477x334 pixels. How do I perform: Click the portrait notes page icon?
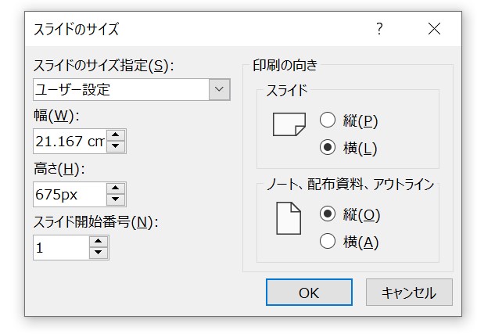(289, 218)
